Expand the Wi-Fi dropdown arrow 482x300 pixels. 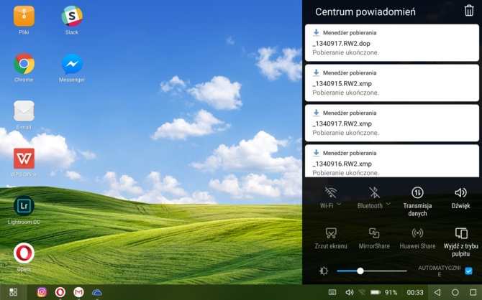(x=339, y=204)
